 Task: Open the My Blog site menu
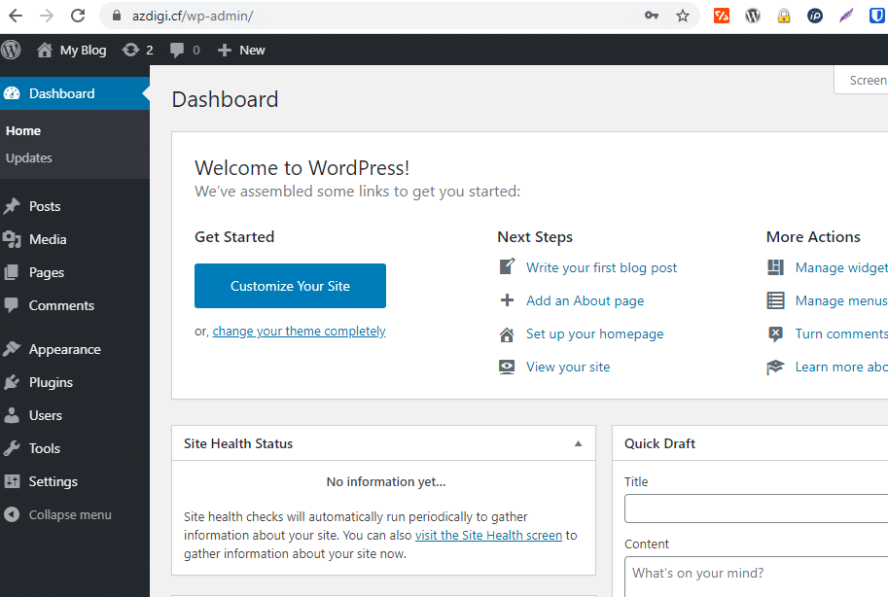tap(72, 50)
